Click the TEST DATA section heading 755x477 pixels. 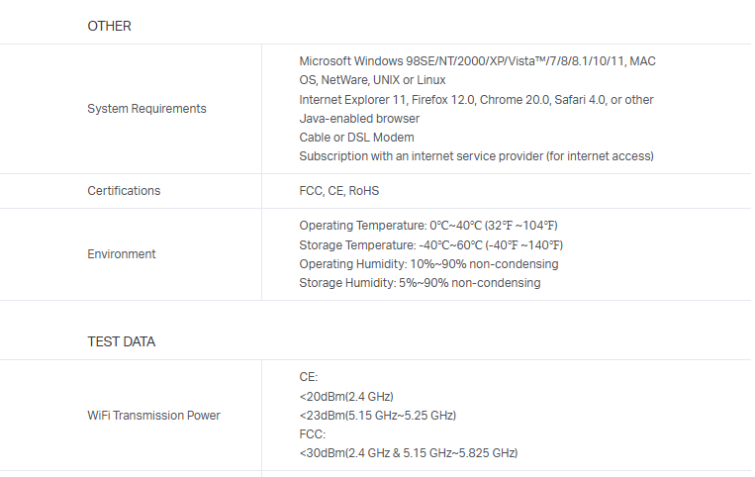[x=121, y=342]
